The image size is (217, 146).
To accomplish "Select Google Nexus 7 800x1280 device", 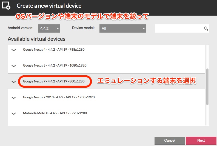I will click(54, 82).
